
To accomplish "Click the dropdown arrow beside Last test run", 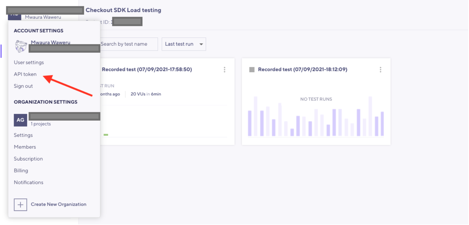I will point(201,44).
